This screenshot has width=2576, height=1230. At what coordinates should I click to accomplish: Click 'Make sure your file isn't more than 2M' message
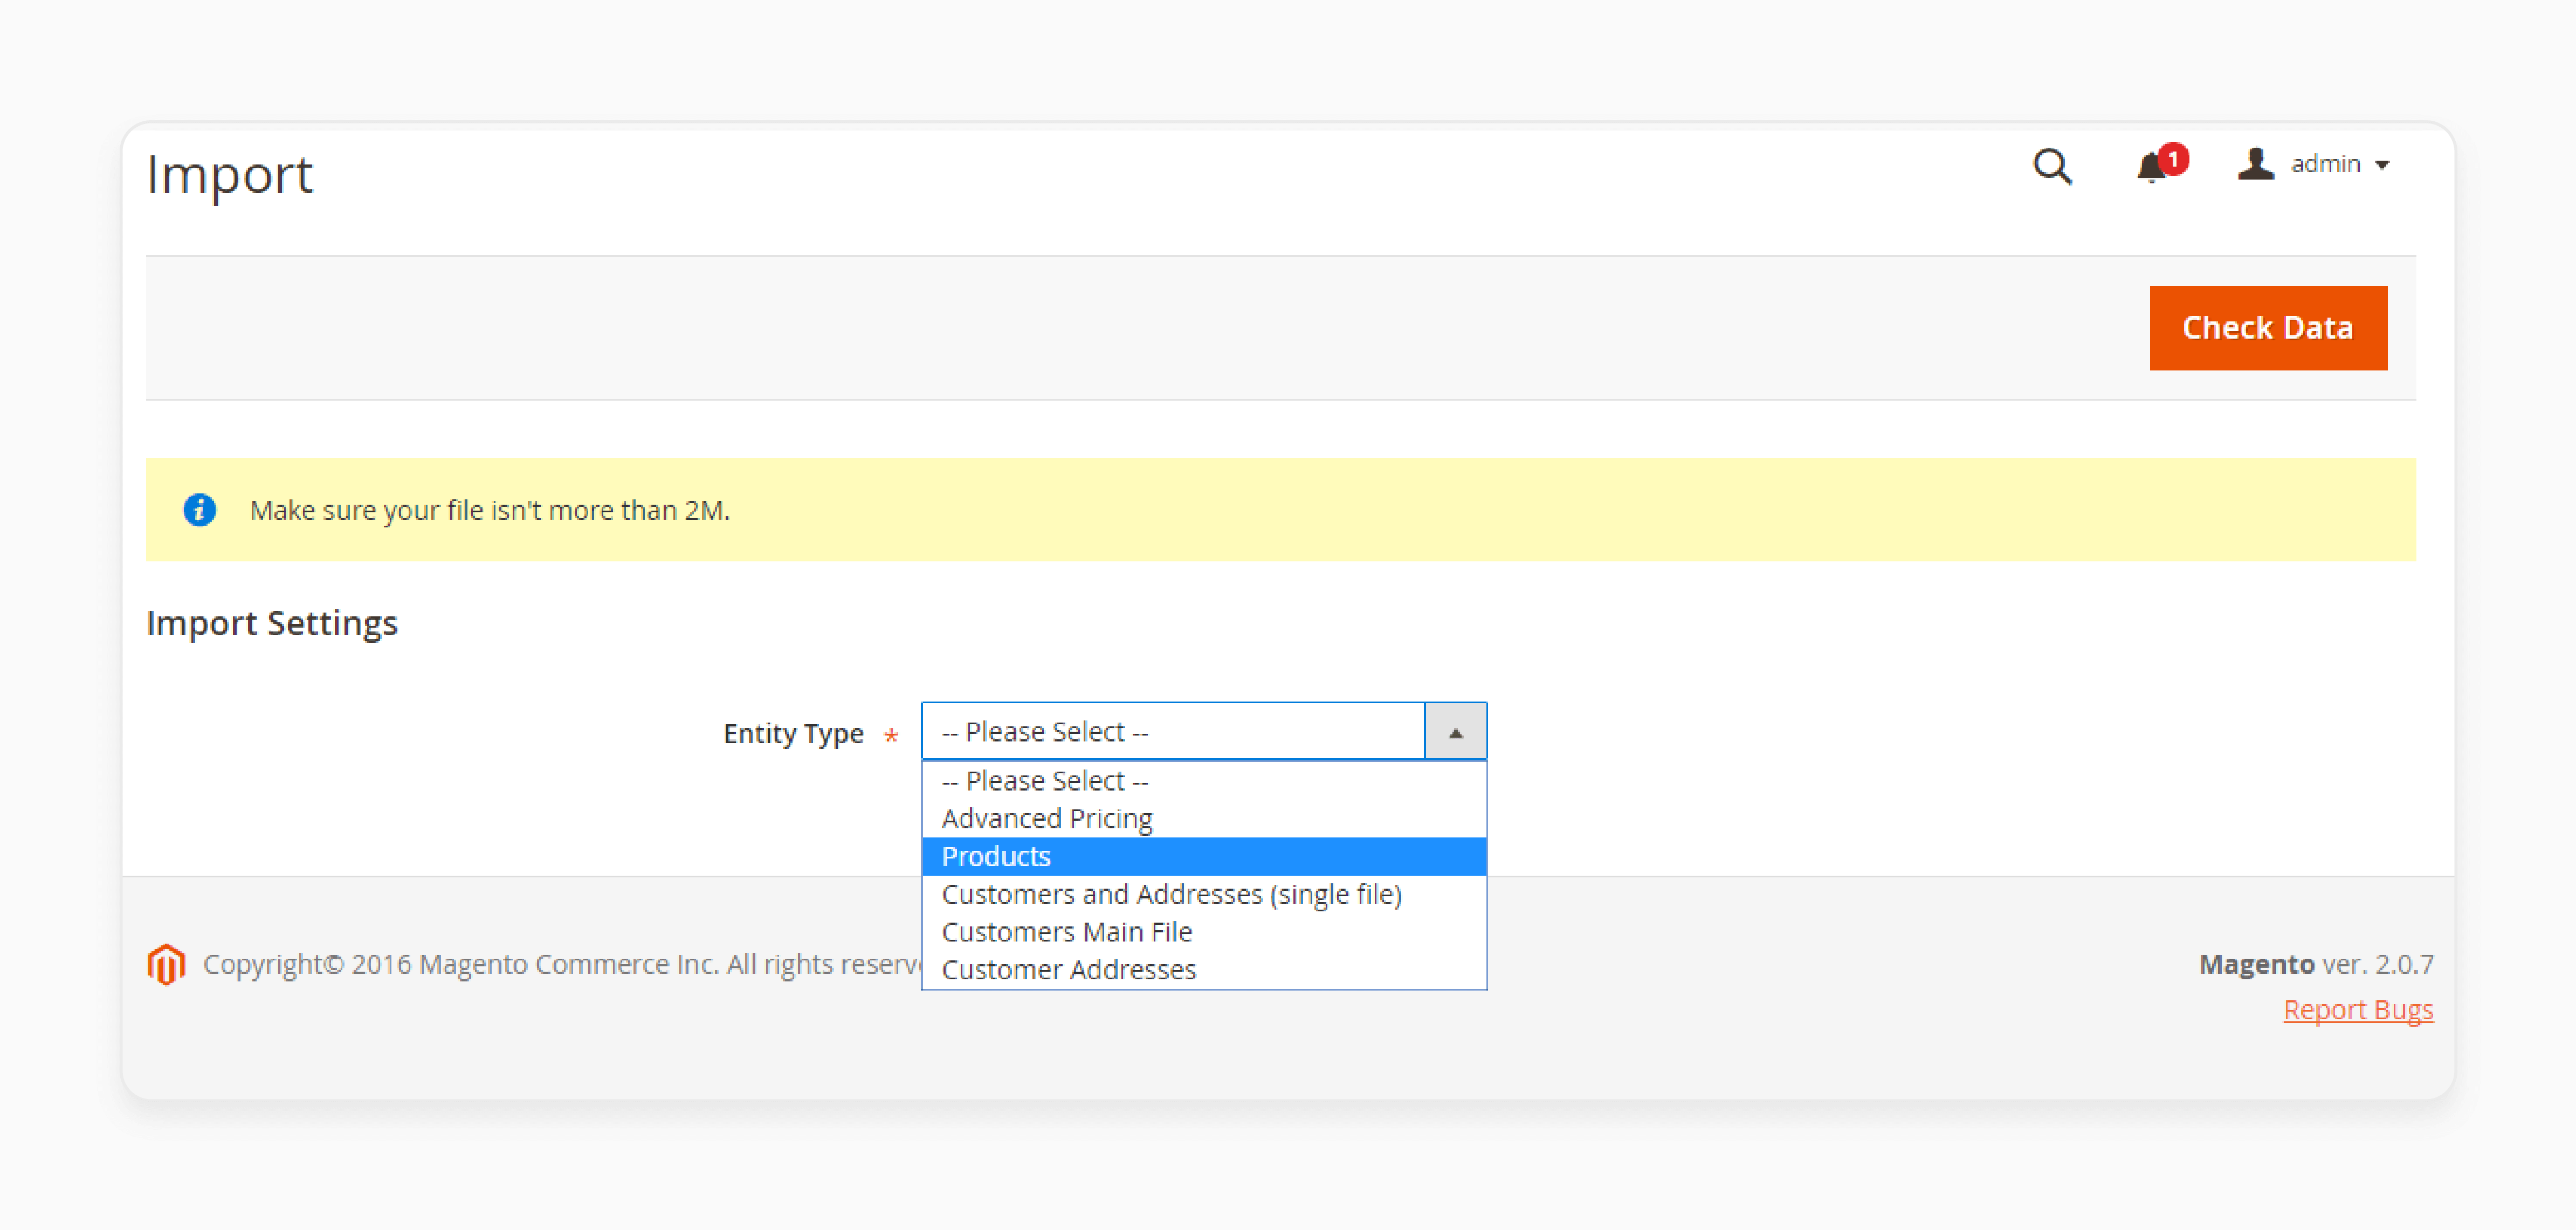coord(490,510)
